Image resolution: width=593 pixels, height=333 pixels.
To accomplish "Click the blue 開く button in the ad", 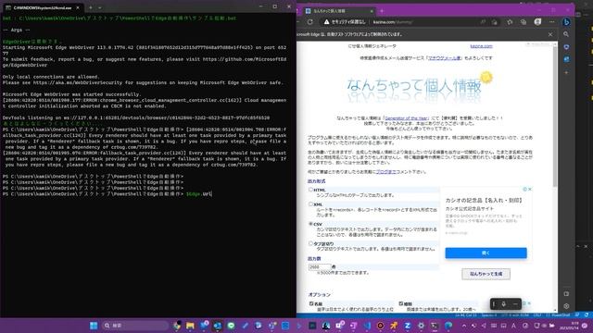I will [x=486, y=253].
